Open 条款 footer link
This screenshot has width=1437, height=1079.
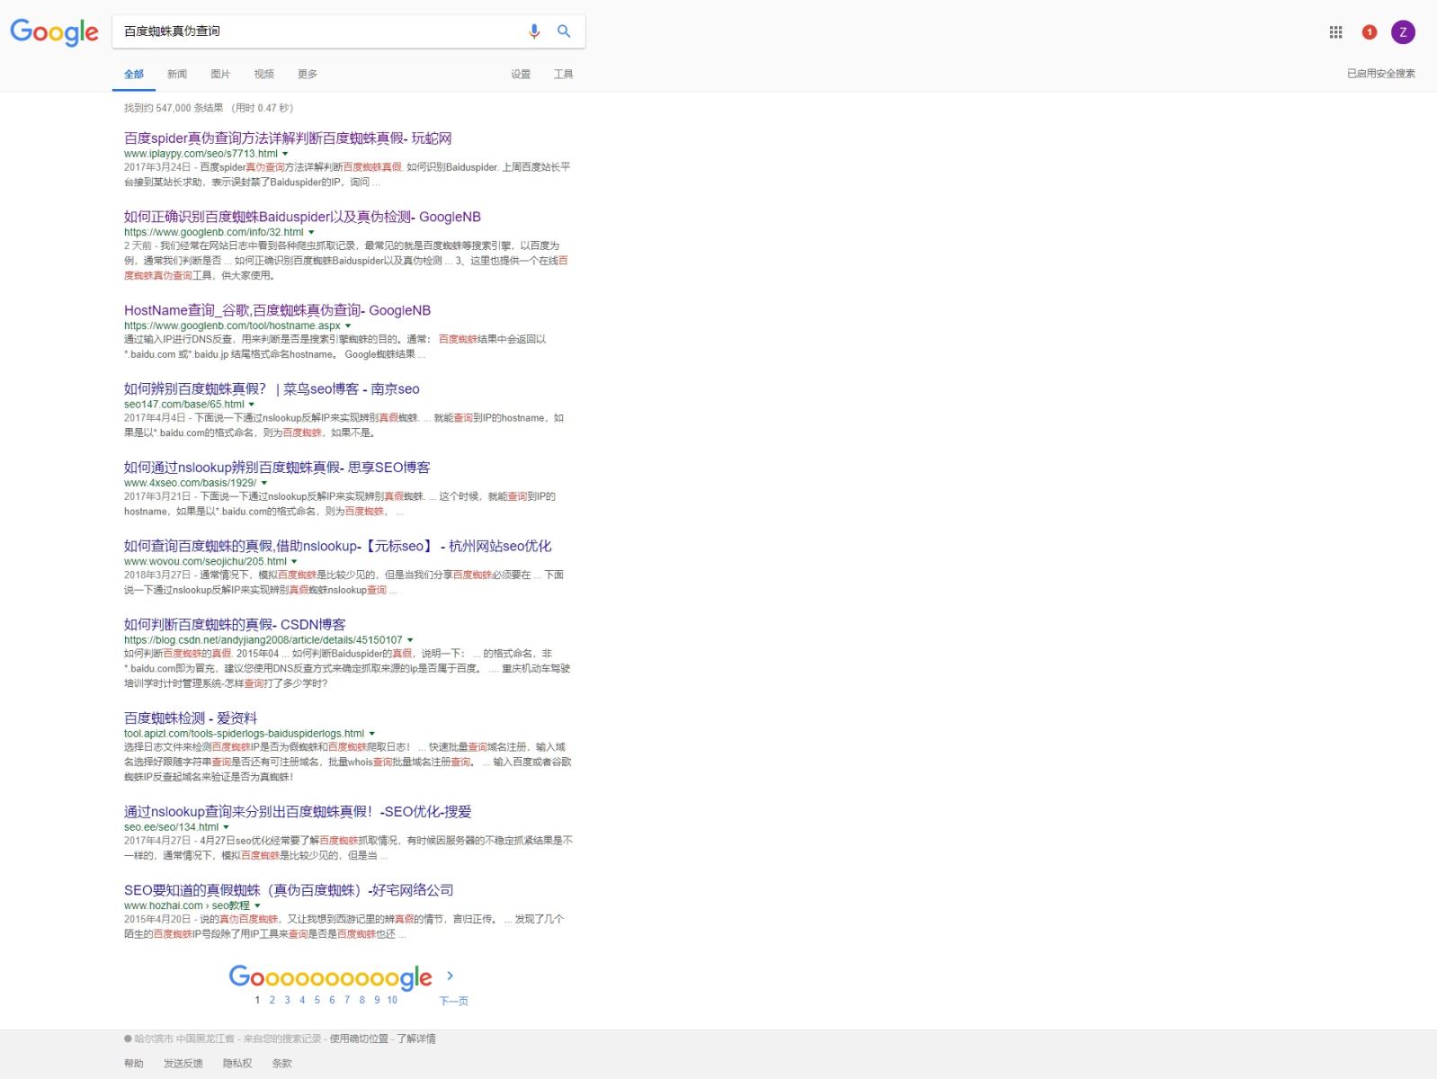tap(282, 1064)
